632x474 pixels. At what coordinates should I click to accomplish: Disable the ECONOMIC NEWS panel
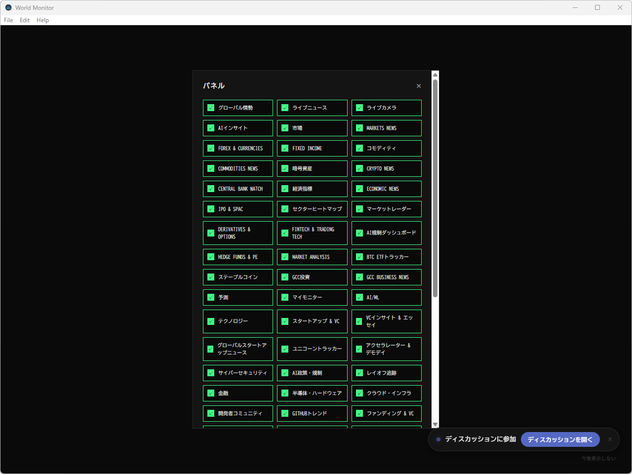[x=359, y=189]
